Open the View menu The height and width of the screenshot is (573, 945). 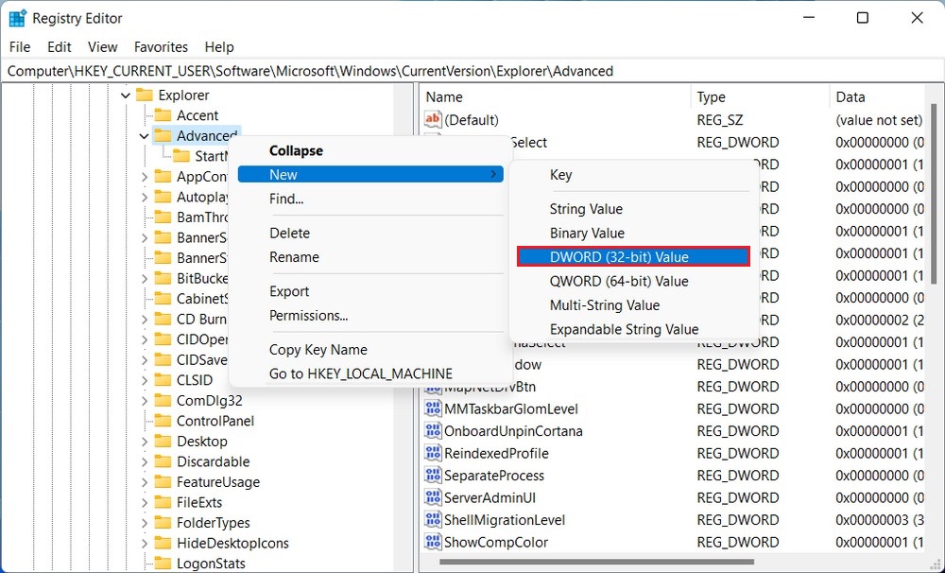tap(102, 46)
